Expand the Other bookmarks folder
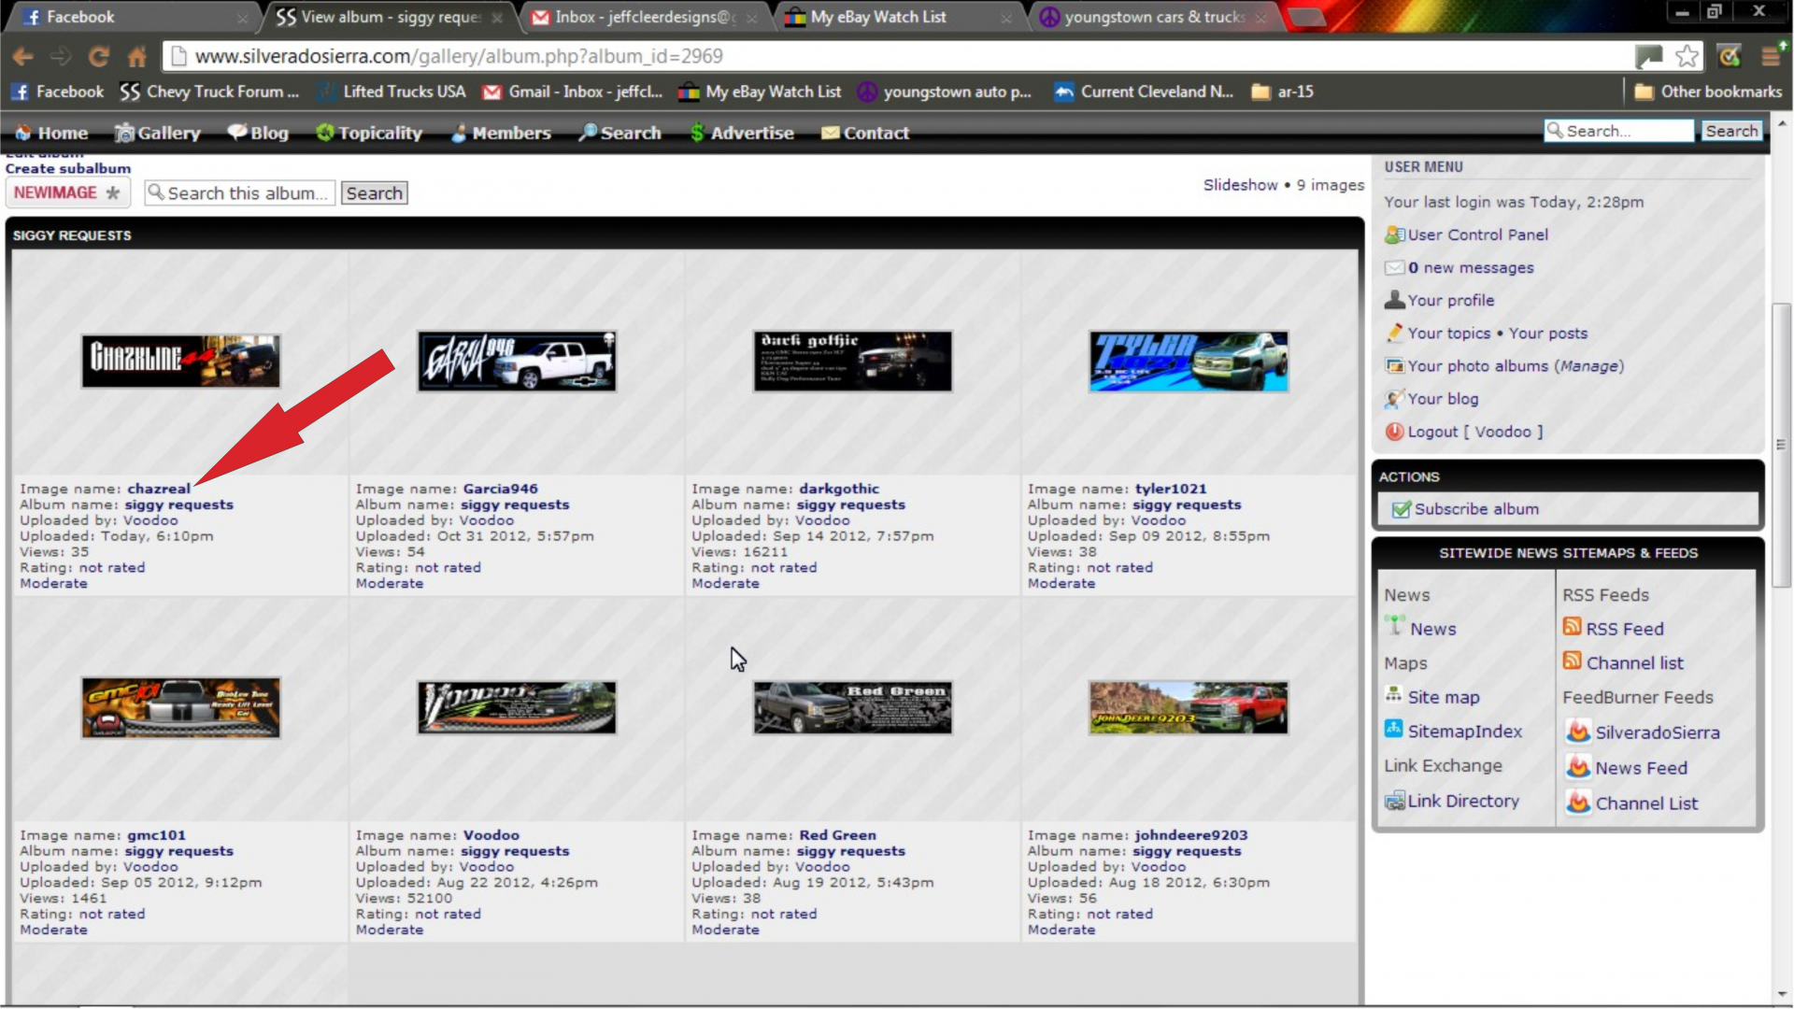This screenshot has height=1009, width=1794. 1709,92
